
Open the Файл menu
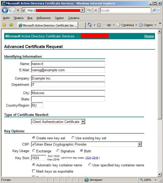point(6,18)
